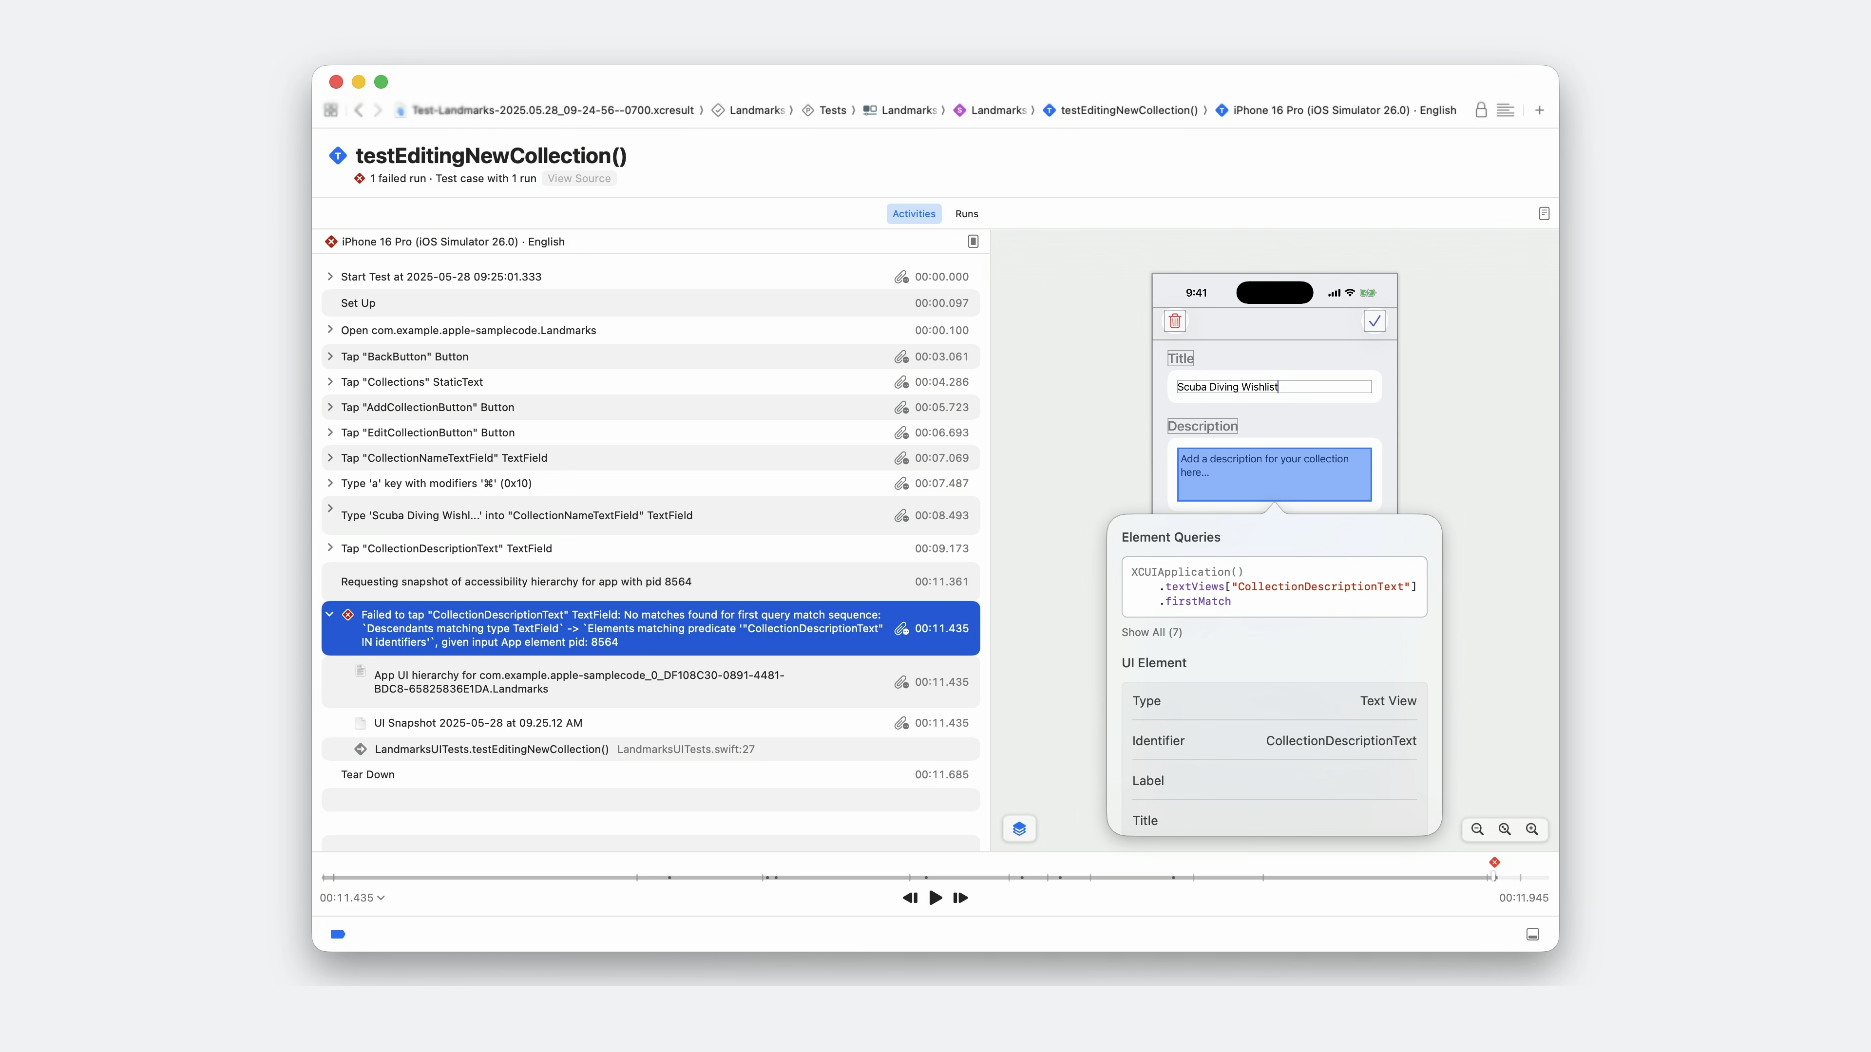Click the lock icon in path bar
This screenshot has width=1871, height=1052.
tap(1480, 111)
